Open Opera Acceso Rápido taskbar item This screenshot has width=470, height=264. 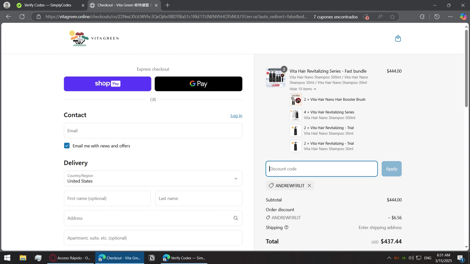click(70, 258)
